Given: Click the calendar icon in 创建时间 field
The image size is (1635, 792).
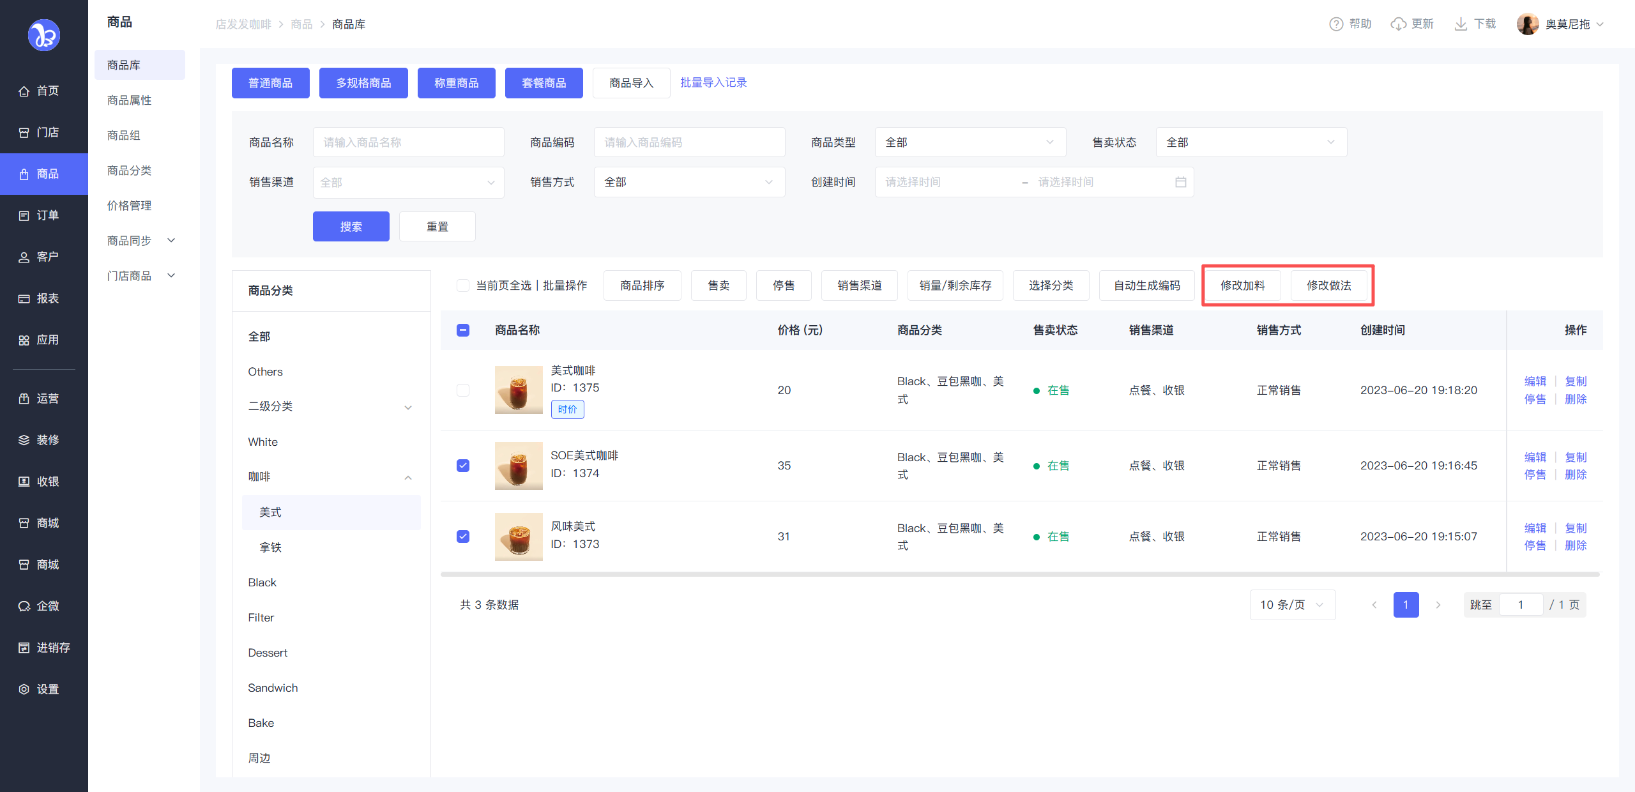Looking at the screenshot, I should (x=1180, y=182).
